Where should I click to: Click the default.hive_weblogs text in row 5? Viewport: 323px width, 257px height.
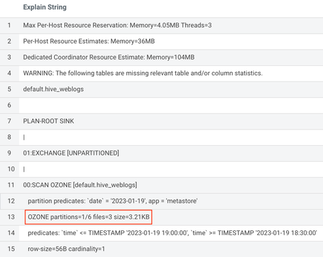click(53, 89)
